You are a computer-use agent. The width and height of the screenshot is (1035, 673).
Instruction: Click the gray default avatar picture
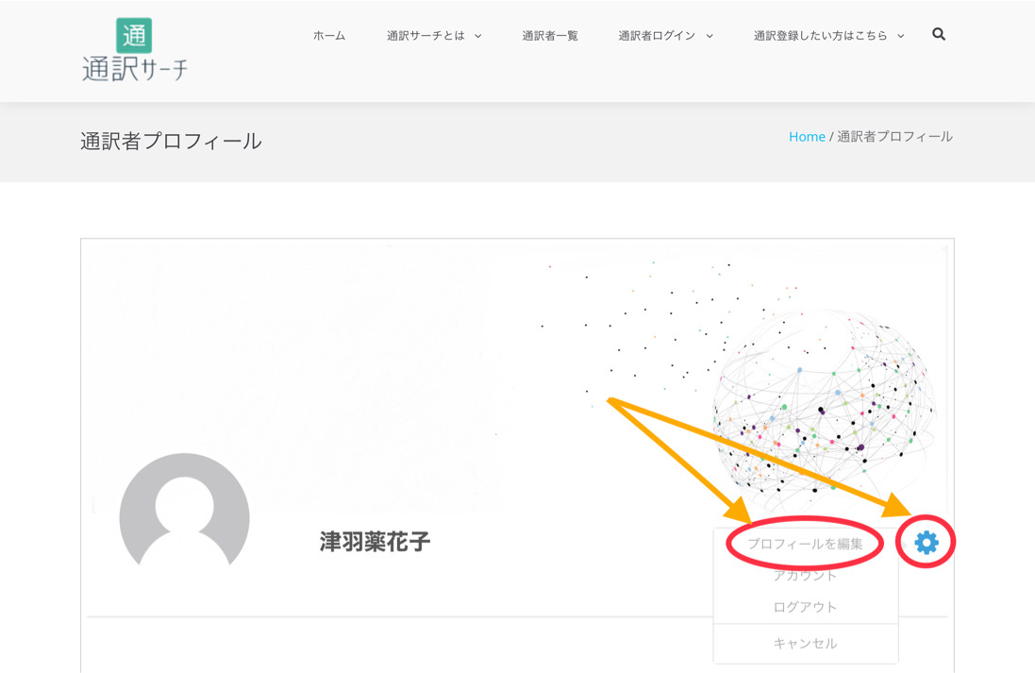(184, 514)
